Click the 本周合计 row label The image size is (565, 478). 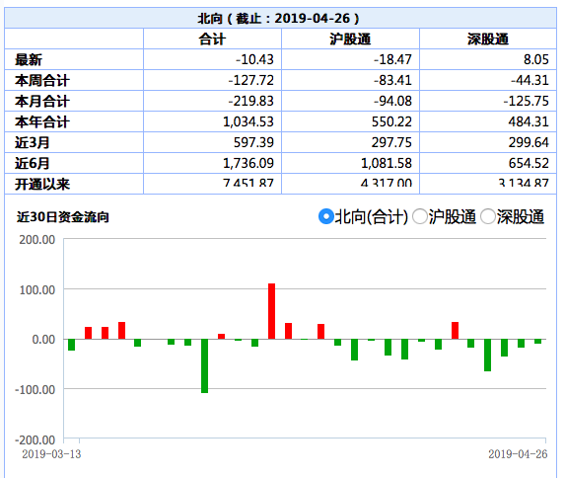42,80
